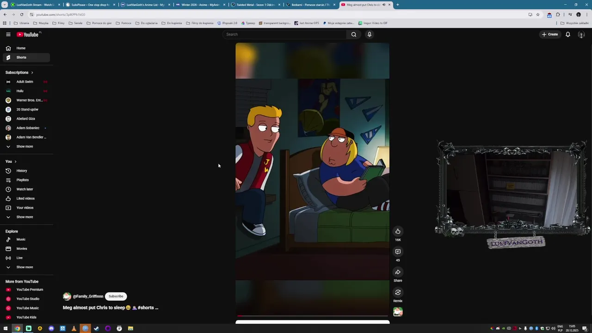
Task: Open the Short's comments (45)
Action: pos(398,252)
